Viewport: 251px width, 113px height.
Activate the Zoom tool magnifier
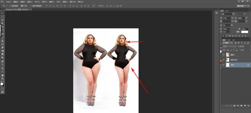(x=3, y=79)
